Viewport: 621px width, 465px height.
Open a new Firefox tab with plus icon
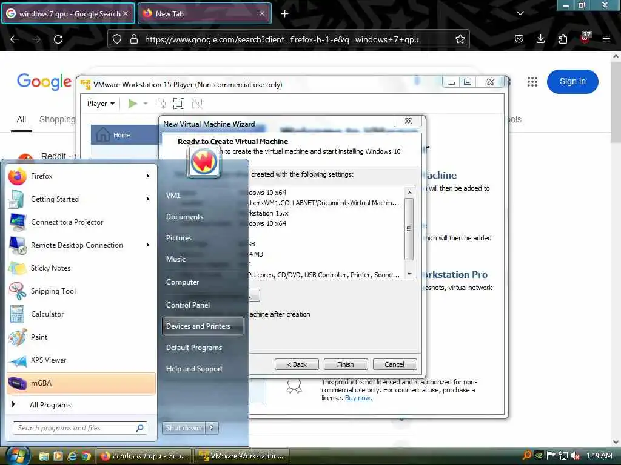[284, 14]
